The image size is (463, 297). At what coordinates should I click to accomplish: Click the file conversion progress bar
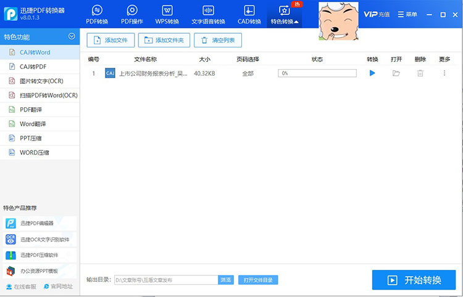(317, 73)
